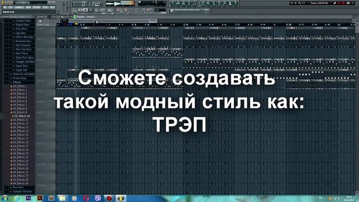359x202 pixels.
Task: Click the transport Record button
Action: pyautogui.click(x=91, y=10)
